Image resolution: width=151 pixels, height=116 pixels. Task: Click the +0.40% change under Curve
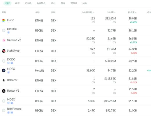click(133, 22)
